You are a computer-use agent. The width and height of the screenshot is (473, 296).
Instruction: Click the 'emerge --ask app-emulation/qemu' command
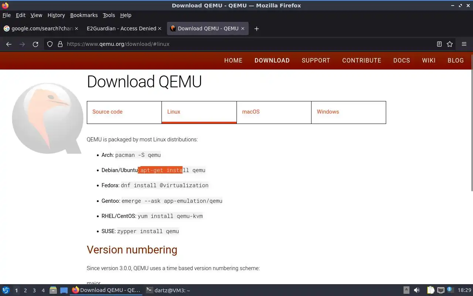(172, 201)
